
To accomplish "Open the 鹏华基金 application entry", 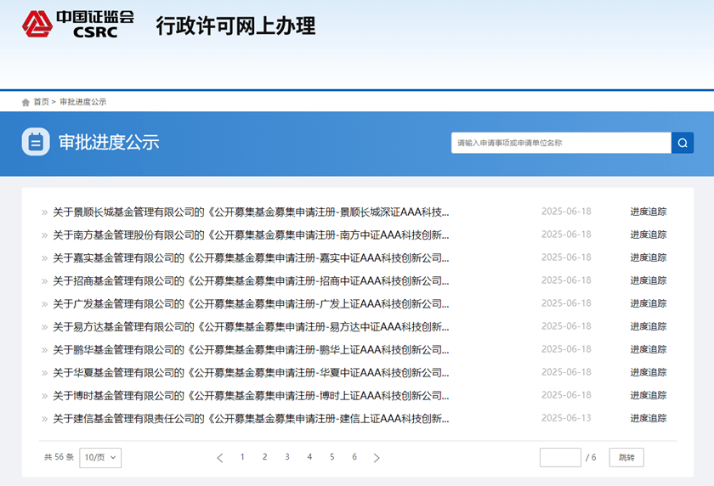I will click(251, 350).
